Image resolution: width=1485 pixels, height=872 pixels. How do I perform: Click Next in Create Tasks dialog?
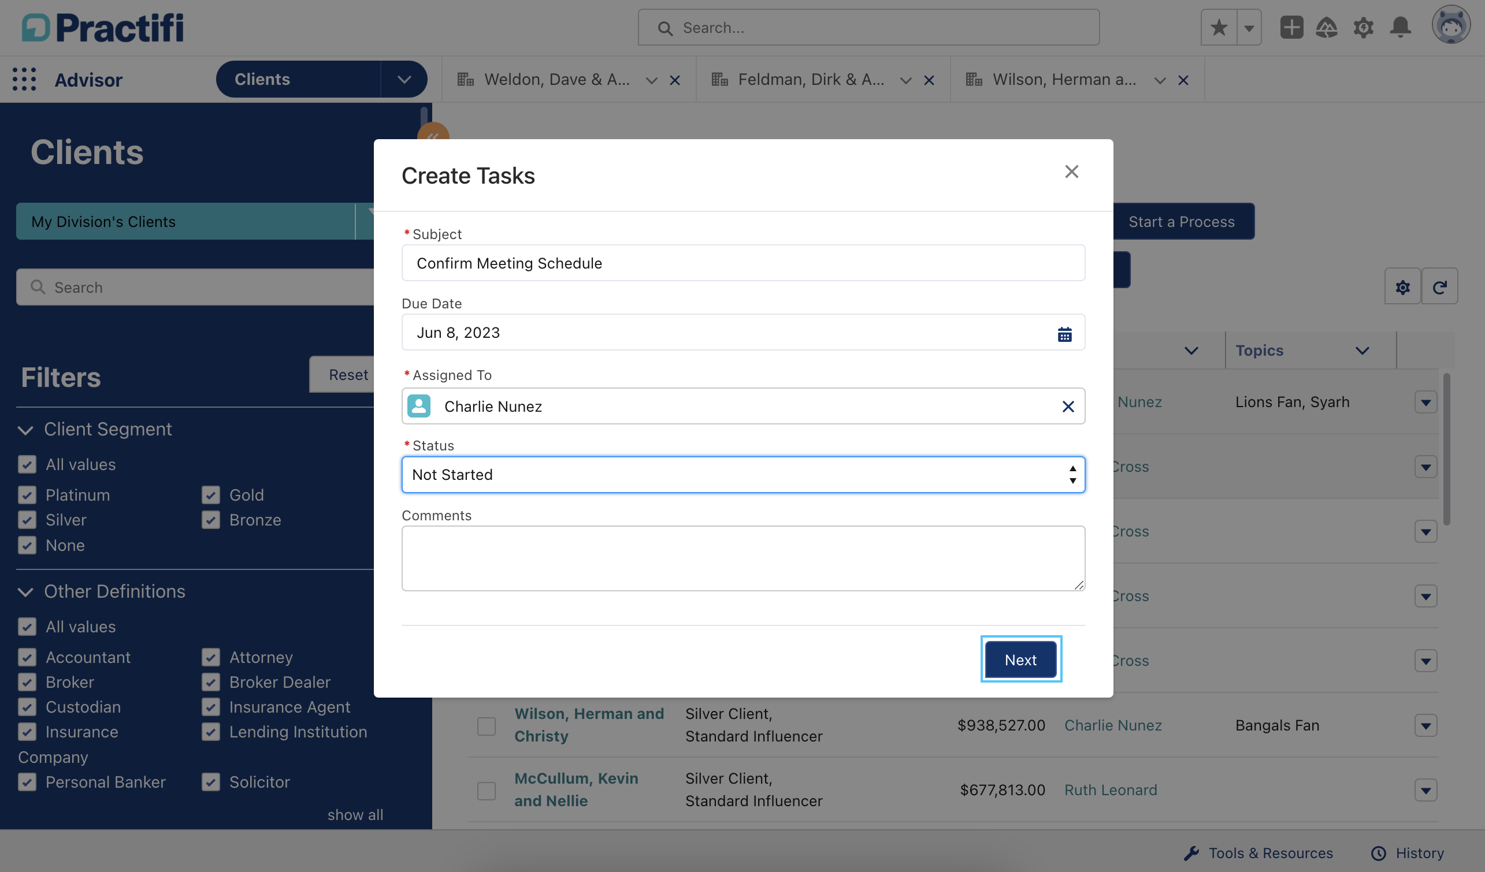click(1020, 659)
